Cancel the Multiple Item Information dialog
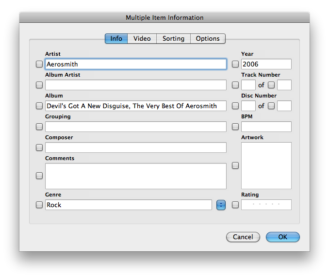 [x=243, y=237]
